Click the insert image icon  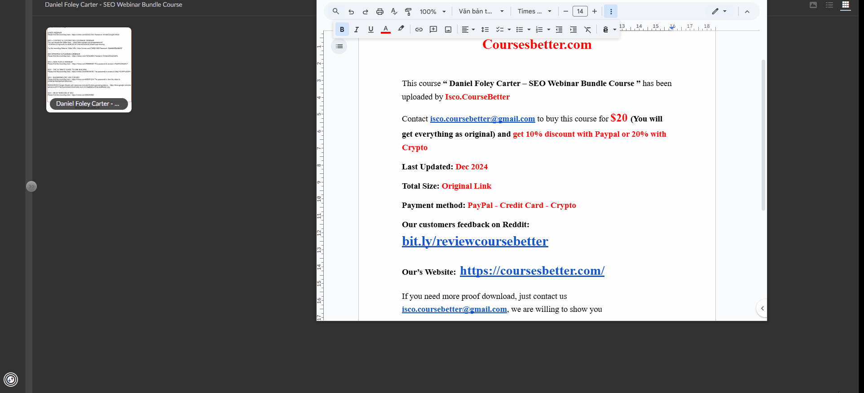pyautogui.click(x=448, y=30)
